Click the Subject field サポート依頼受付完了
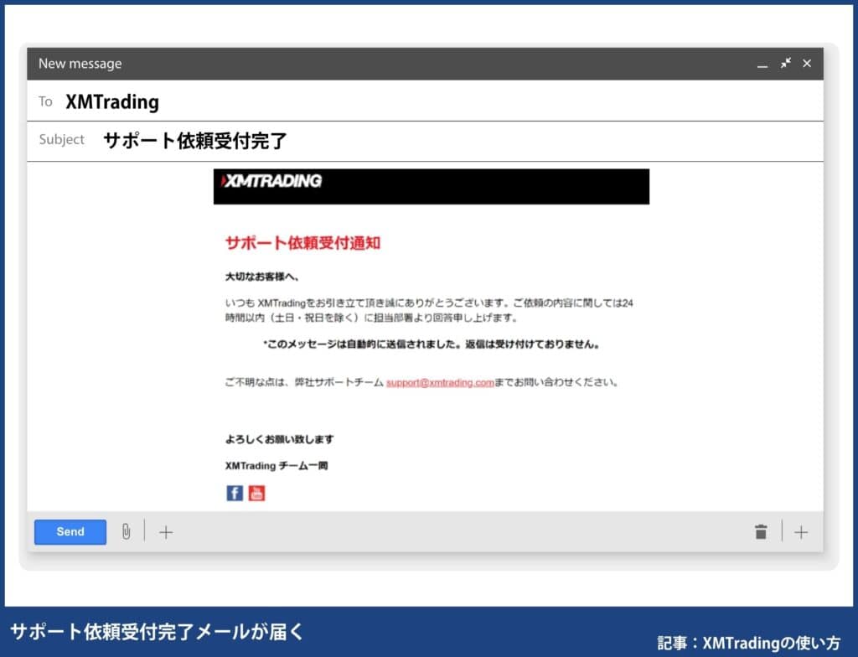The height and width of the screenshot is (657, 858). (425, 142)
